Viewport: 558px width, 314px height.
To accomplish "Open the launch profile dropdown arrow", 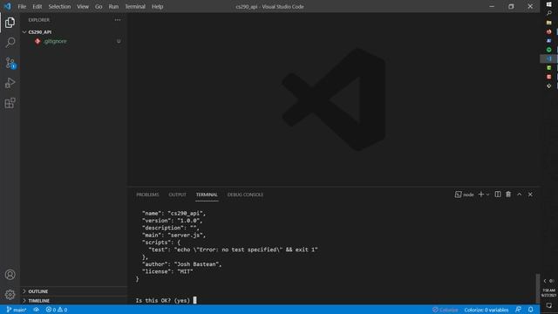I will coord(488,195).
